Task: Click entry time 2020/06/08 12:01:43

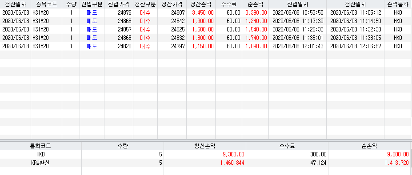Action: [298, 46]
